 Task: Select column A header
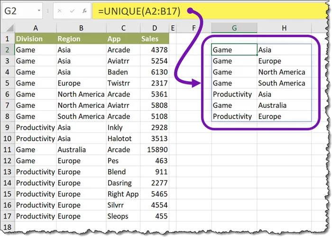[x=35, y=28]
